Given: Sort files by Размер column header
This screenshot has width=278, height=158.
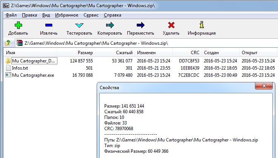Looking at the screenshot, I should [x=76, y=53].
